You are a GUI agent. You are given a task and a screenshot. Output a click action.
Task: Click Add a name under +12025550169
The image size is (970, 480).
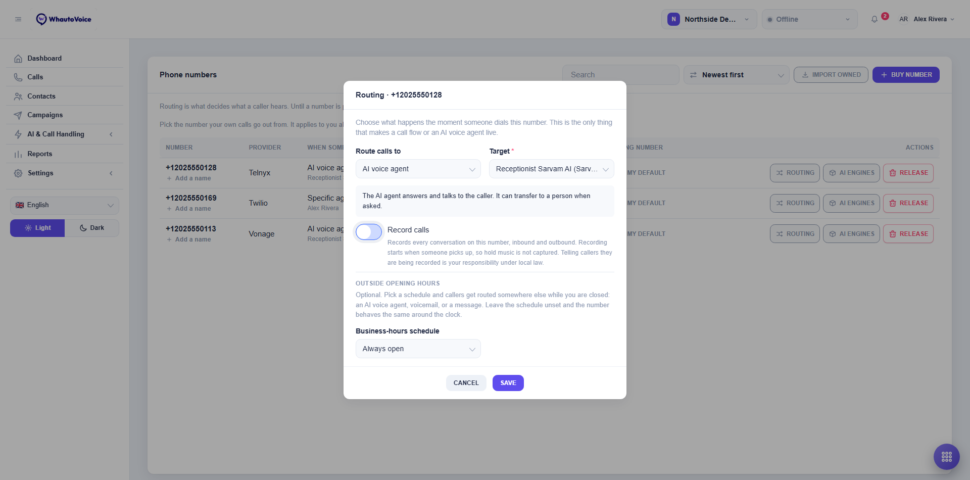(x=189, y=209)
